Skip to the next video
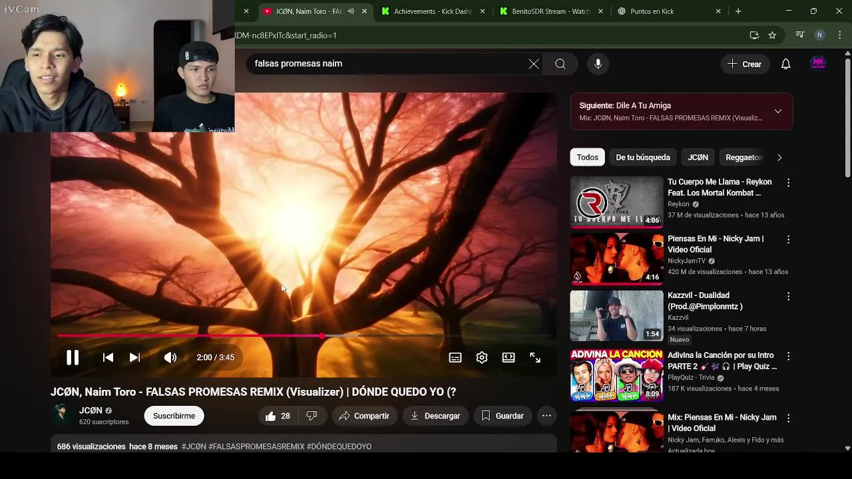The image size is (852, 479). pyautogui.click(x=134, y=357)
